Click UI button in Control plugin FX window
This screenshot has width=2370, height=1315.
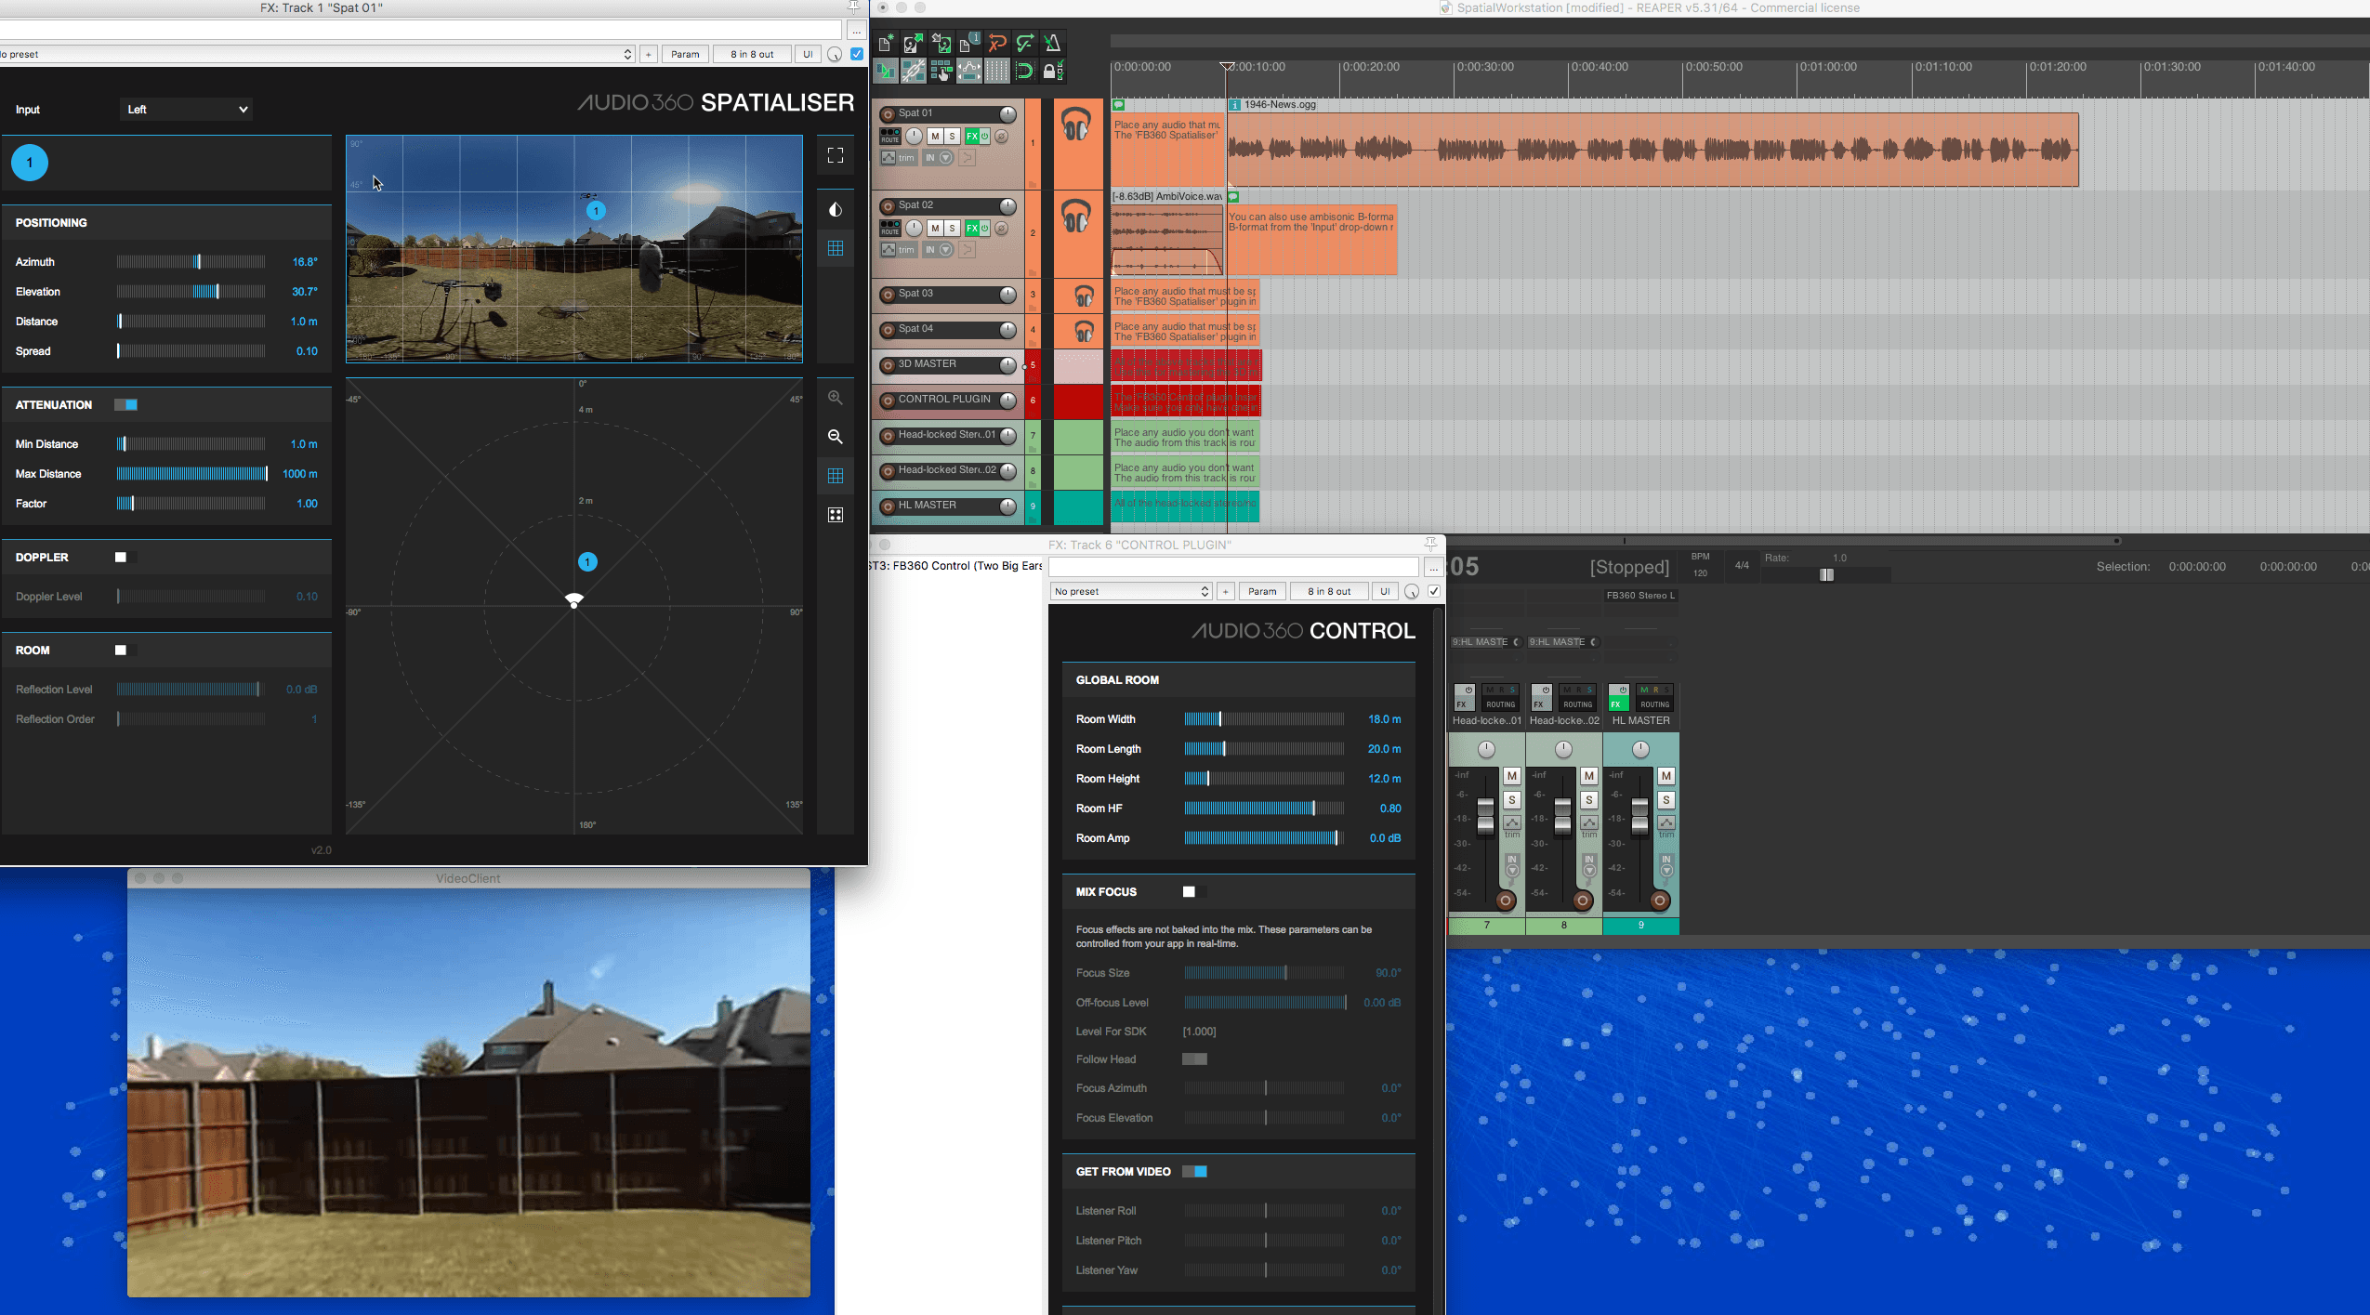pyautogui.click(x=1385, y=591)
